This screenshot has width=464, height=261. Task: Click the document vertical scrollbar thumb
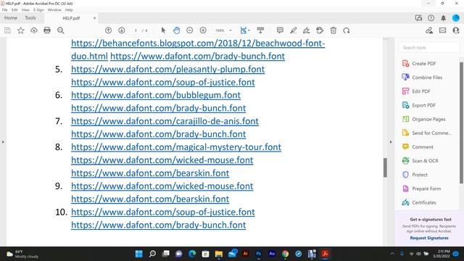[x=385, y=167]
